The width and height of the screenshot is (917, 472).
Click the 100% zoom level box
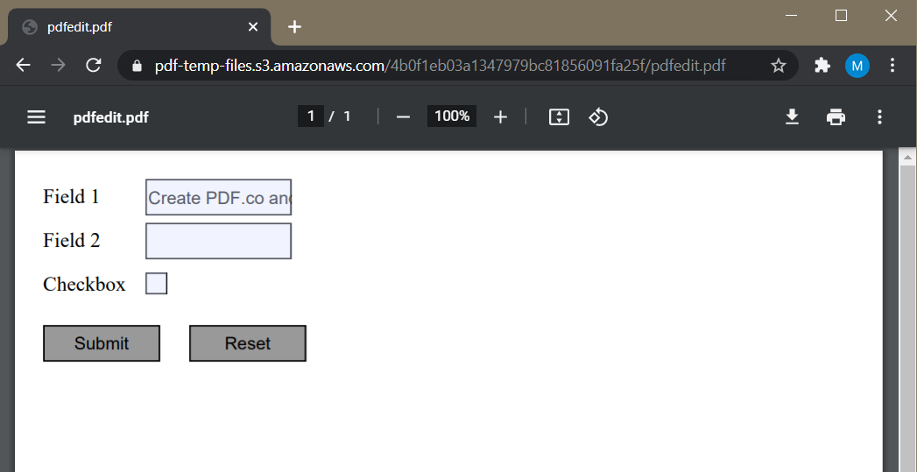451,116
